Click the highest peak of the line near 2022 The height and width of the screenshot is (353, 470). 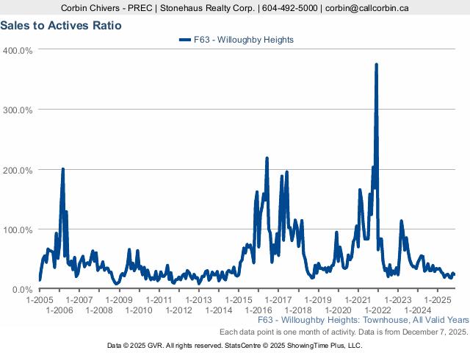point(377,65)
